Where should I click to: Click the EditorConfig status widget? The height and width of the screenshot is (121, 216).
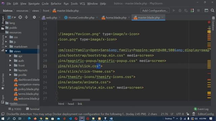coord(206,114)
